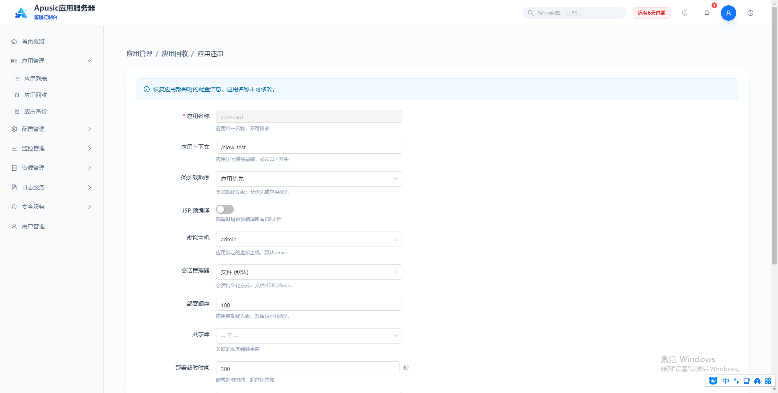This screenshot has width=778, height=393.
Task: Open the notification bell
Action: (707, 13)
